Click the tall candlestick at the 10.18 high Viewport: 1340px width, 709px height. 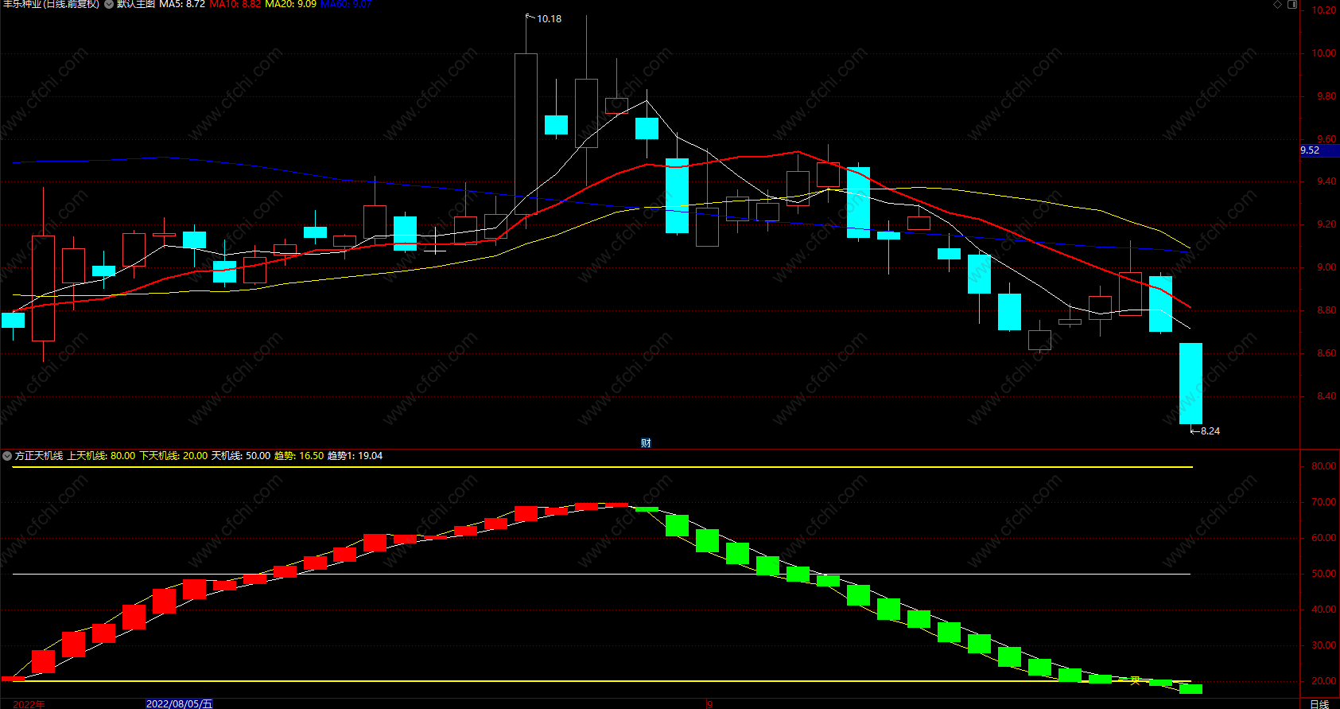coord(526,134)
